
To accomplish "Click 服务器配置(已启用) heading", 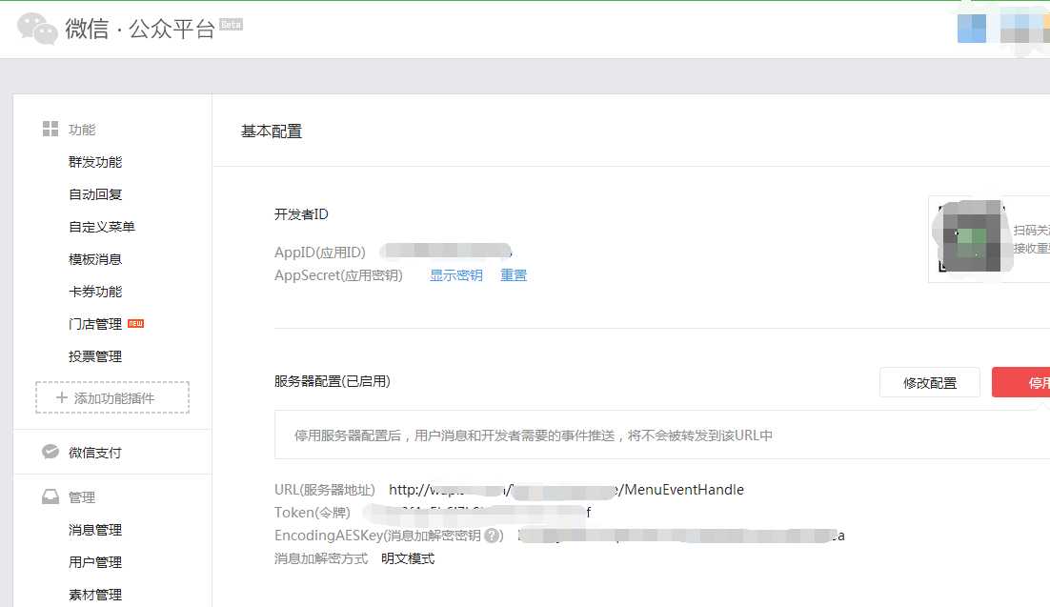I will [x=333, y=381].
